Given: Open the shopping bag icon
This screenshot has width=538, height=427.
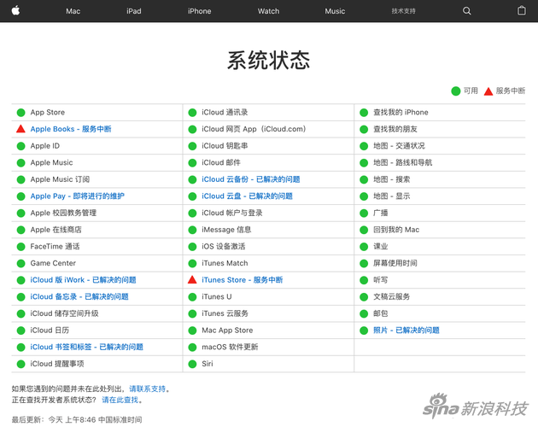Looking at the screenshot, I should click(521, 10).
